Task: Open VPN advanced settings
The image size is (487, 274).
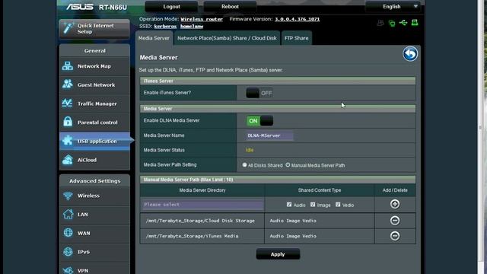Action: point(94,269)
